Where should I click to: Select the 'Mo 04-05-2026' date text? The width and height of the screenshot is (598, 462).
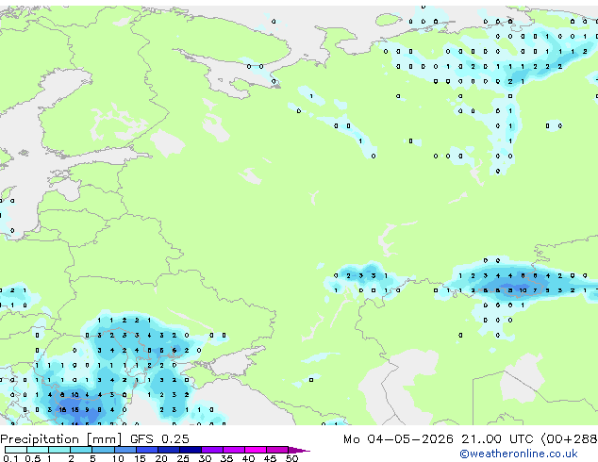click(x=398, y=439)
